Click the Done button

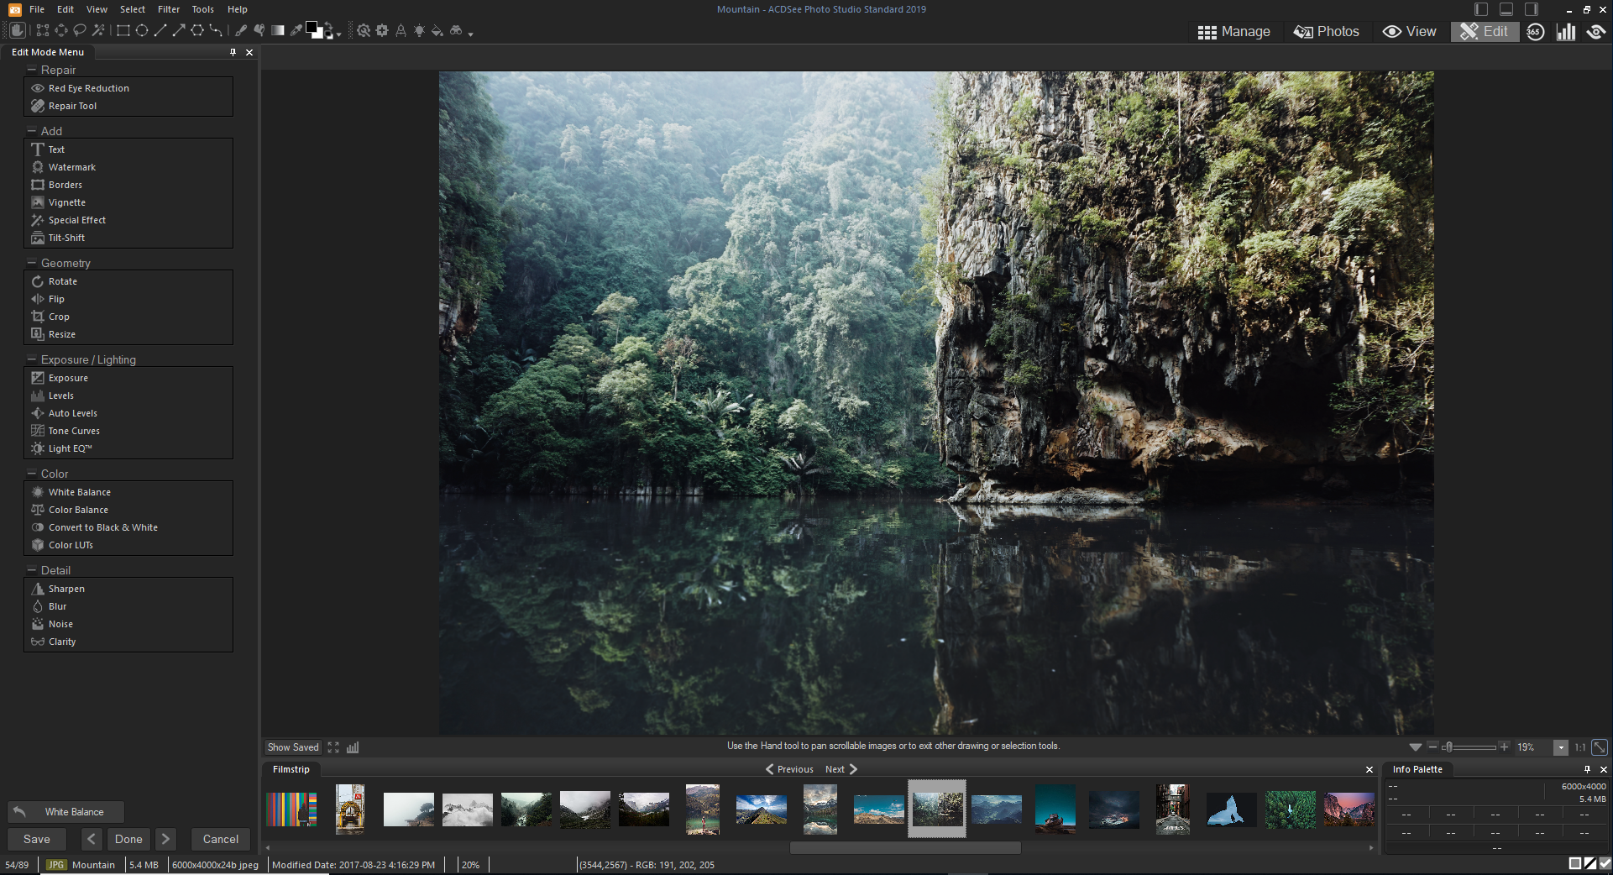point(128,839)
